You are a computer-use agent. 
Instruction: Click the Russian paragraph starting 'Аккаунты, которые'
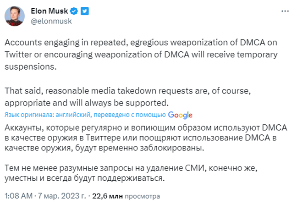[146, 138]
